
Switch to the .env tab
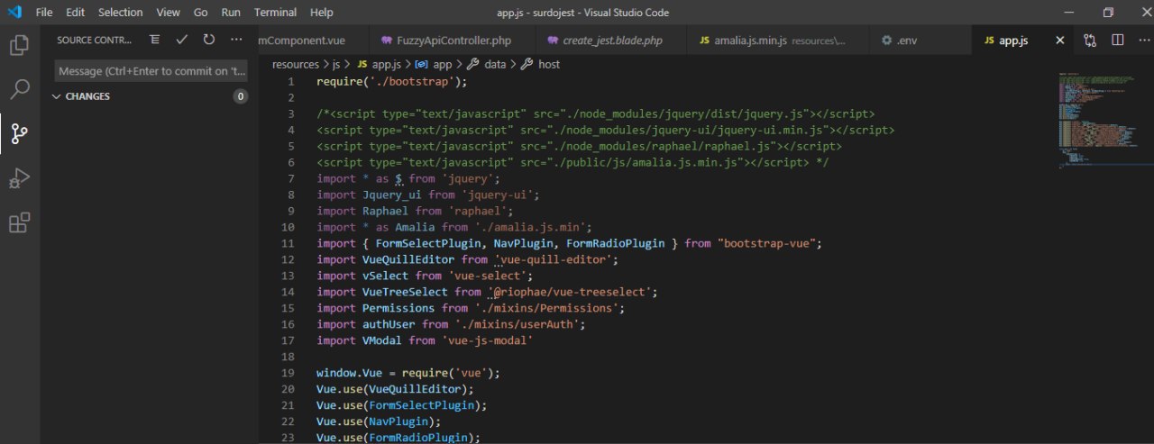coord(920,41)
